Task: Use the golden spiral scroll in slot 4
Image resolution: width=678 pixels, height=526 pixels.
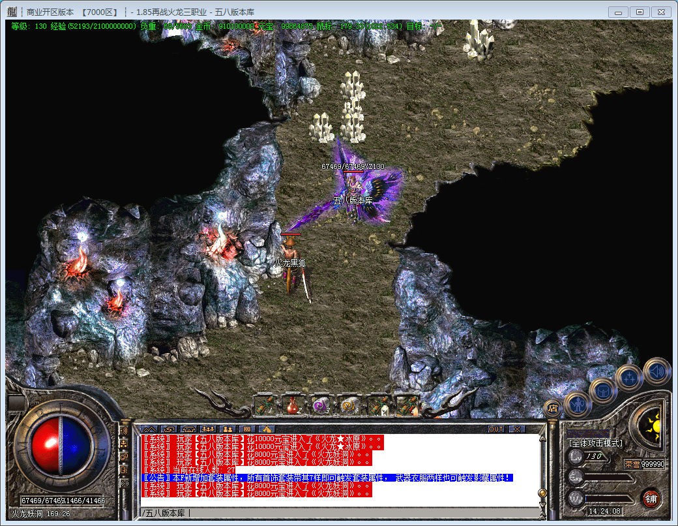Action: (x=349, y=406)
